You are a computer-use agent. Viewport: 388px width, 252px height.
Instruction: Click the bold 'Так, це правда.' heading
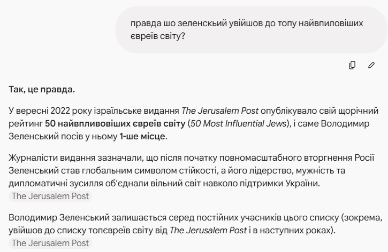tap(42, 89)
